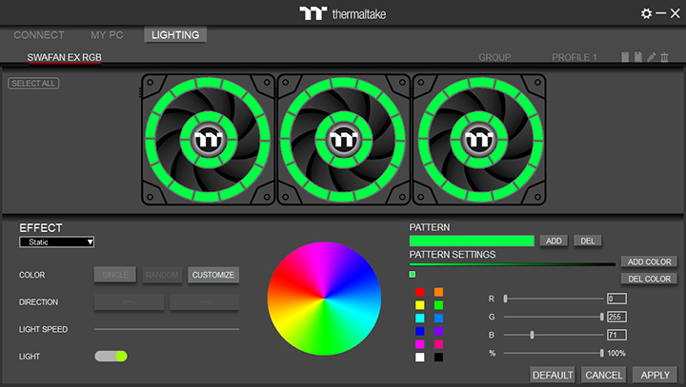Toggle the LIGHT switch off
Image resolution: width=686 pixels, height=387 pixels.
(111, 356)
